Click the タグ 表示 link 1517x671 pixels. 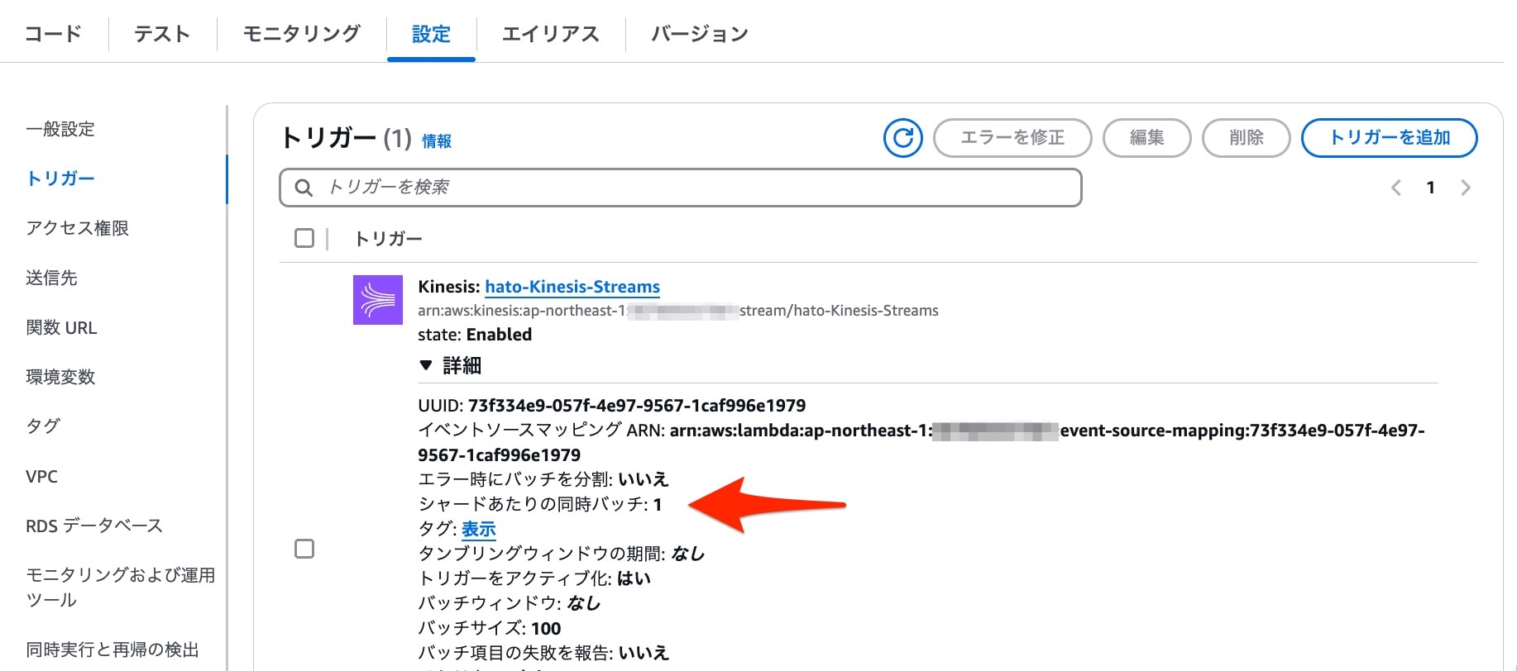(479, 529)
